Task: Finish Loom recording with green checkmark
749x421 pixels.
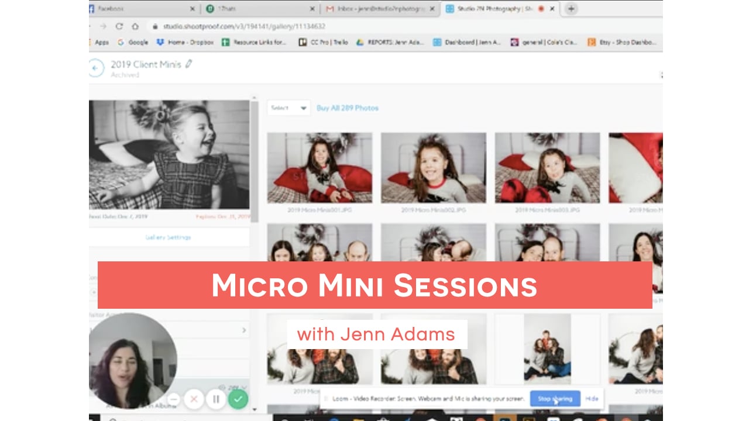Action: click(x=238, y=399)
